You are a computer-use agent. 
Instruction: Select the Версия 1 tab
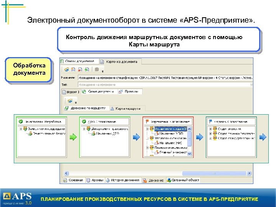pyautogui.click(x=71, y=92)
